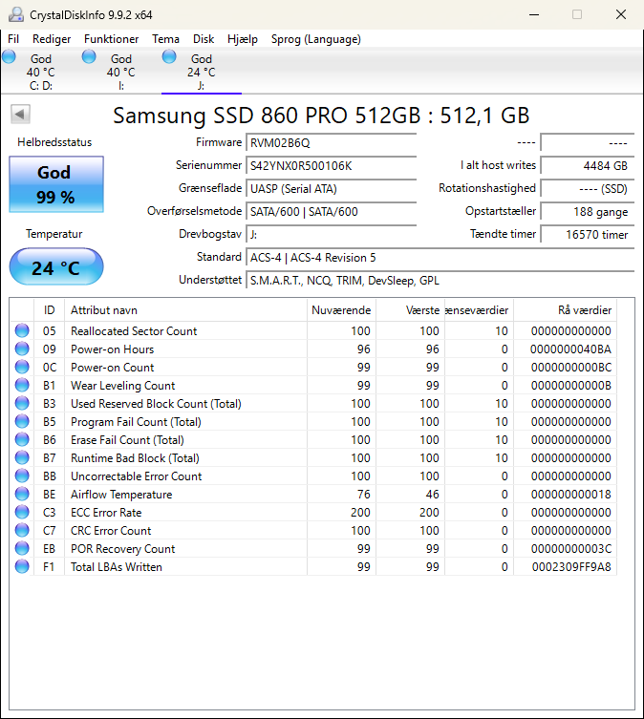Viewport: 644px width, 719px height.
Task: Click the Airflow Temperature worst value 46
Action: click(432, 495)
